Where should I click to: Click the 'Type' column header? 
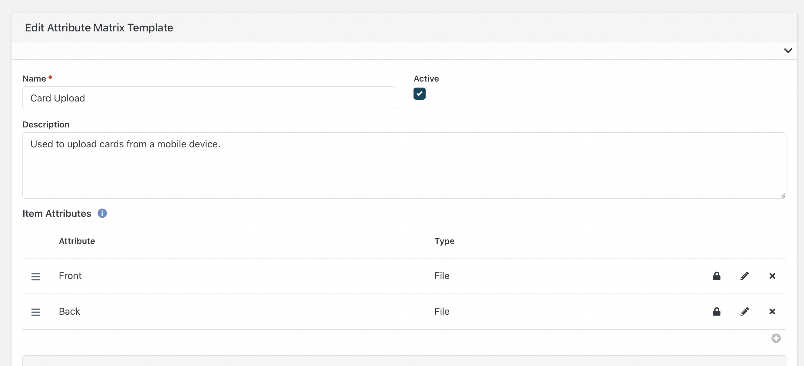click(444, 241)
